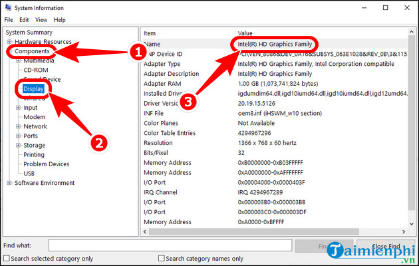Select the Display tree item

(33, 88)
